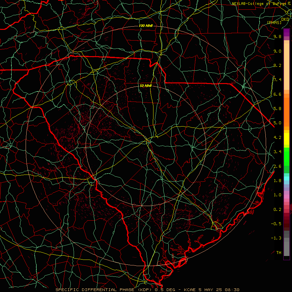
Task: Click the 2.6 scale value label
Action: [277, 166]
